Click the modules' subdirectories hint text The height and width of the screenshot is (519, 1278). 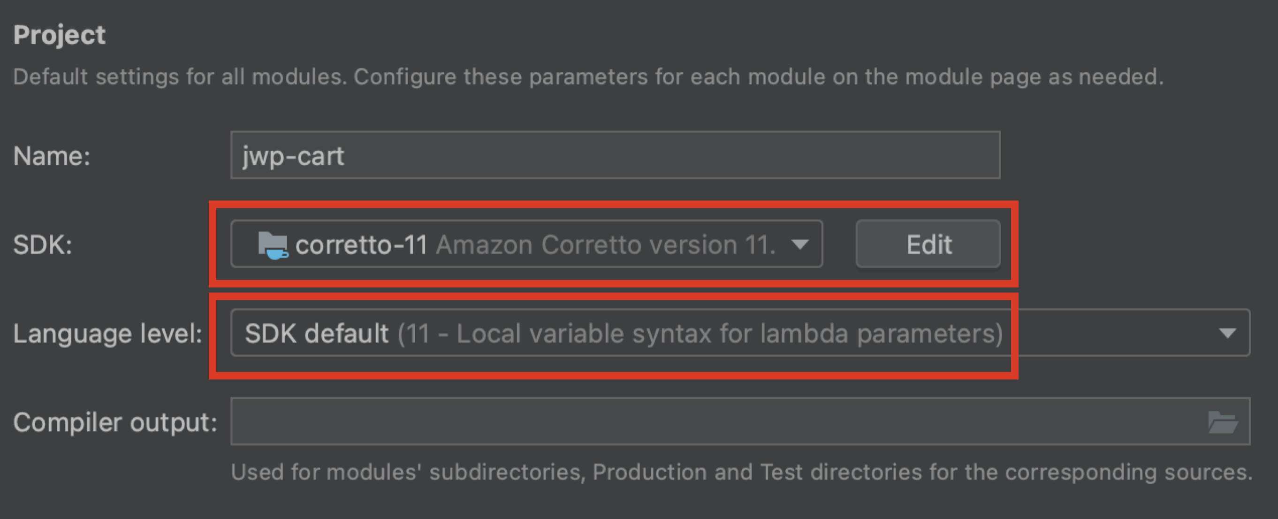(741, 472)
